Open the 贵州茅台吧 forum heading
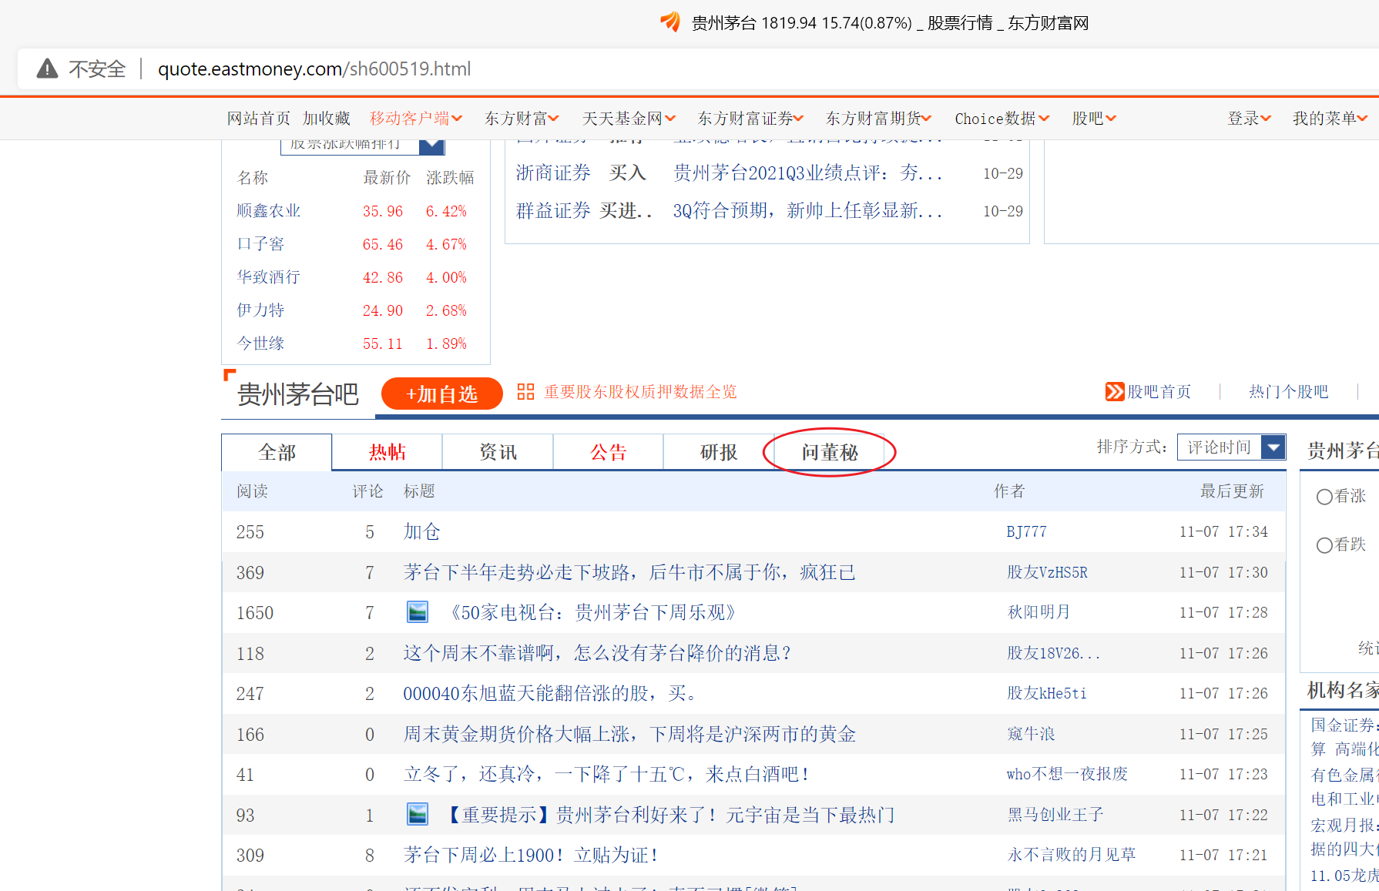This screenshot has width=1379, height=891. click(298, 394)
